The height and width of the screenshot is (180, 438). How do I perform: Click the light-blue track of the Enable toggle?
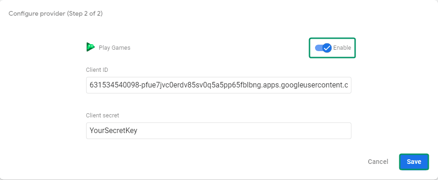319,48
